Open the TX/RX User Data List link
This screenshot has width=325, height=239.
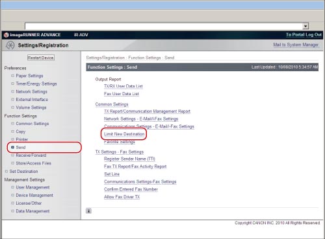pyautogui.click(x=123, y=86)
